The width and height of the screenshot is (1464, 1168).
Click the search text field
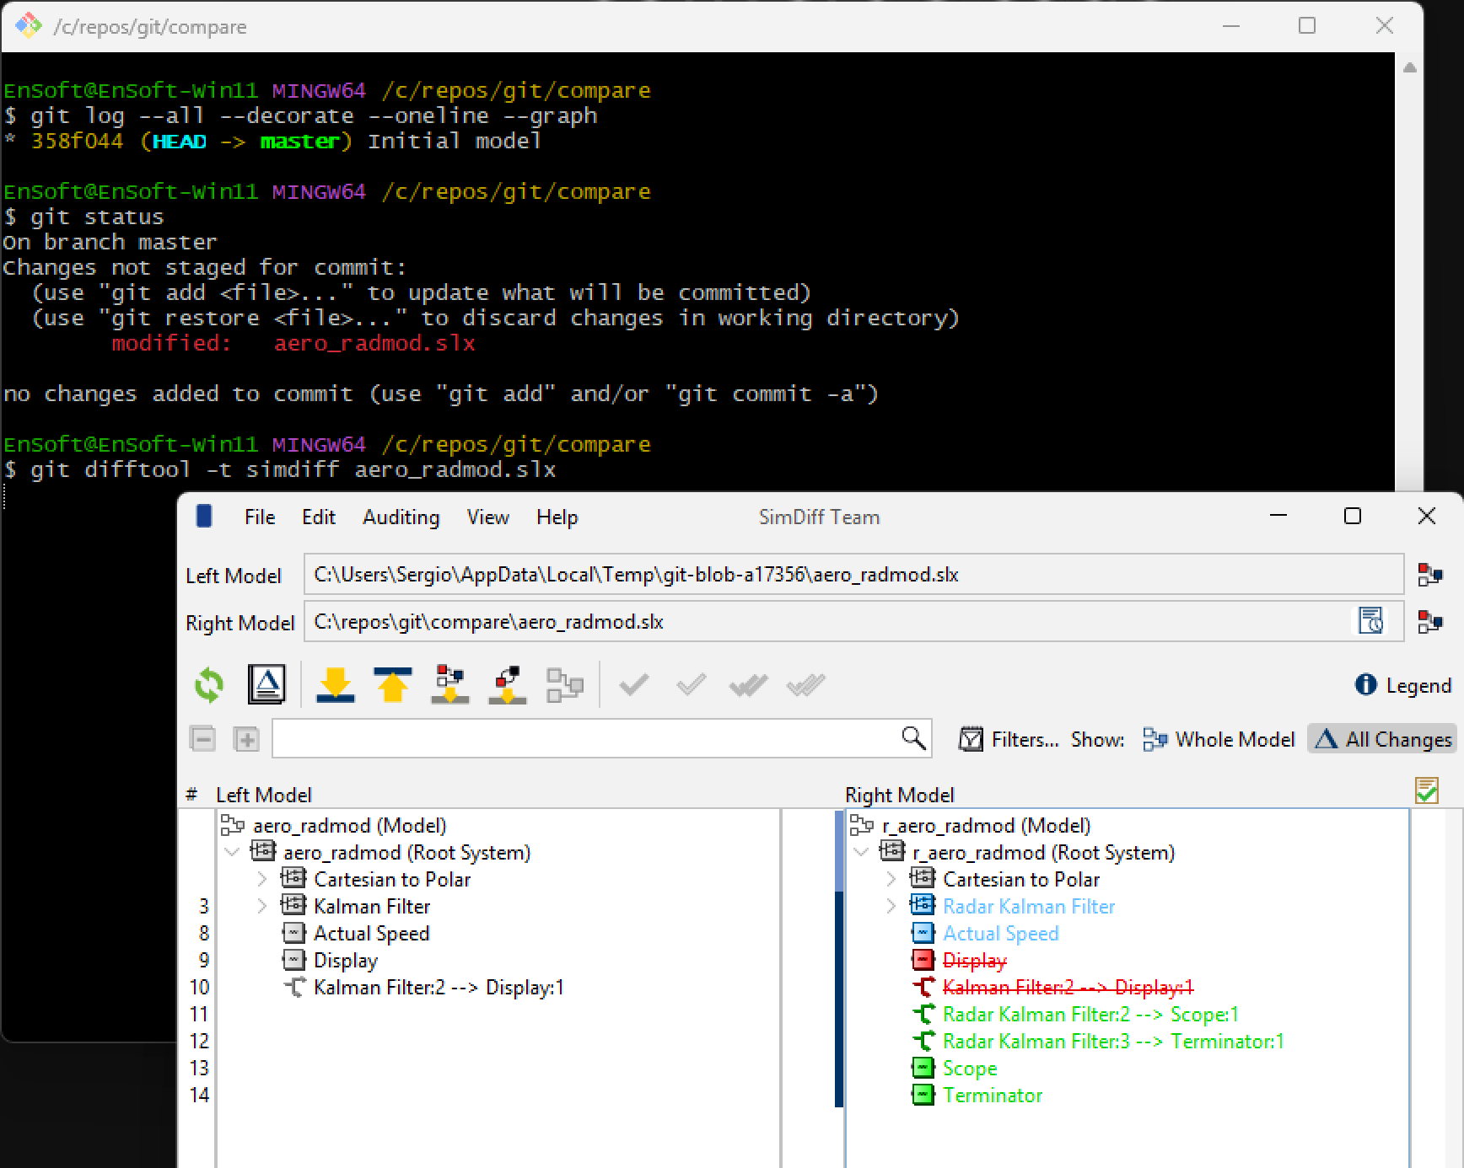pos(586,738)
